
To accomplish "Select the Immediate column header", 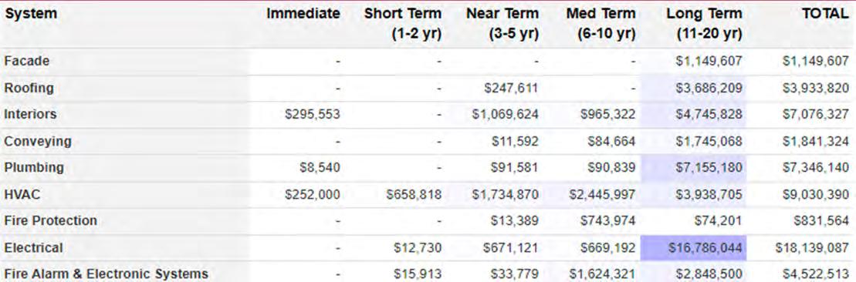I will click(x=303, y=14).
